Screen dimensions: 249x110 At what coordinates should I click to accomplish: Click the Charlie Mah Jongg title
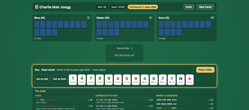(55, 7)
